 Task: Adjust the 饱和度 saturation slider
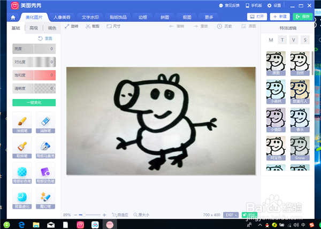[x=34, y=75]
